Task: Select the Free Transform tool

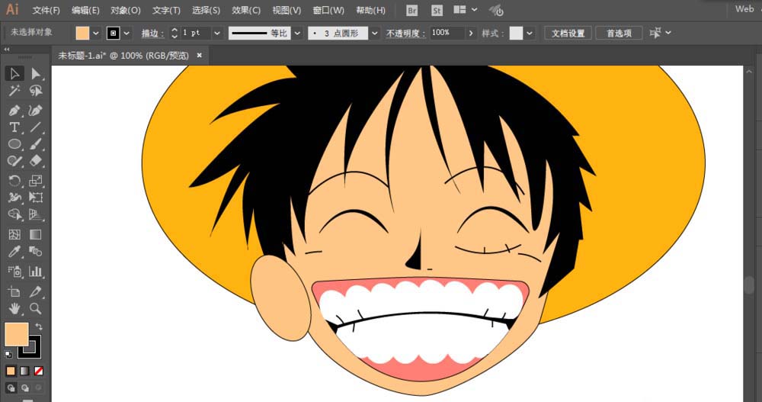Action: click(x=36, y=197)
